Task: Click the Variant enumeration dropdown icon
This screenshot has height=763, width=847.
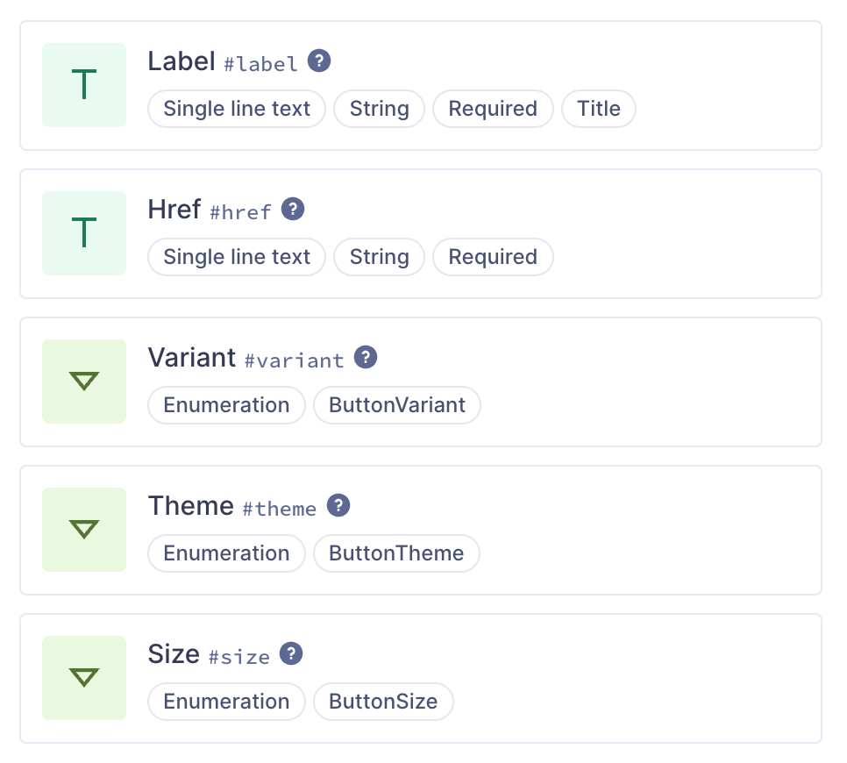Action: [x=84, y=381]
